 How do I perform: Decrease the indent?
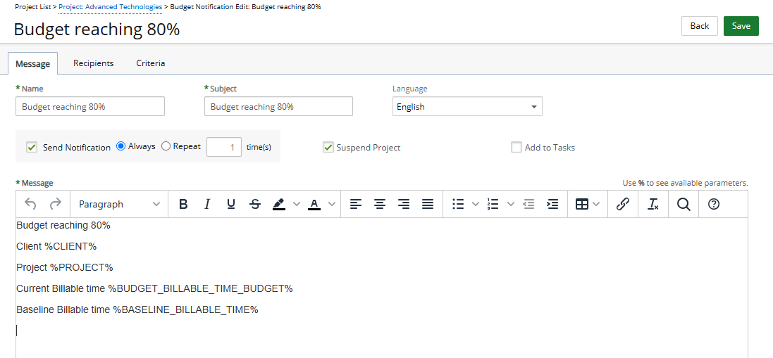[529, 204]
